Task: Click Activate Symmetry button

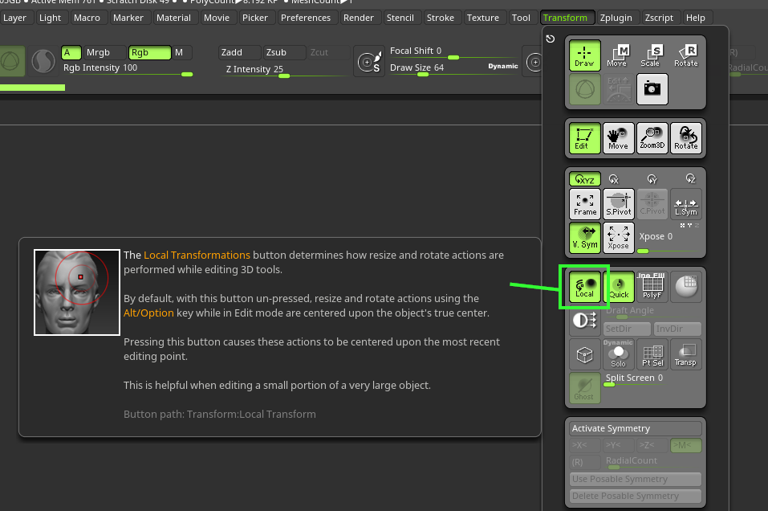Action: click(x=634, y=429)
